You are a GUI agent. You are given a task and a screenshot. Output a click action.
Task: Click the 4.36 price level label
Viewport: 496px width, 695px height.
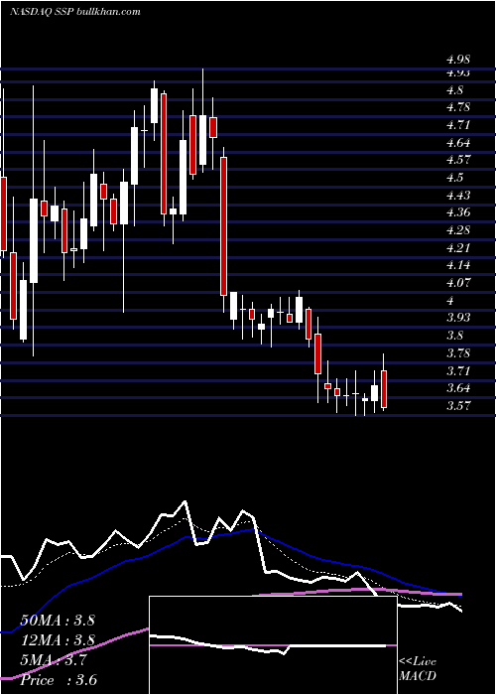[x=458, y=212]
